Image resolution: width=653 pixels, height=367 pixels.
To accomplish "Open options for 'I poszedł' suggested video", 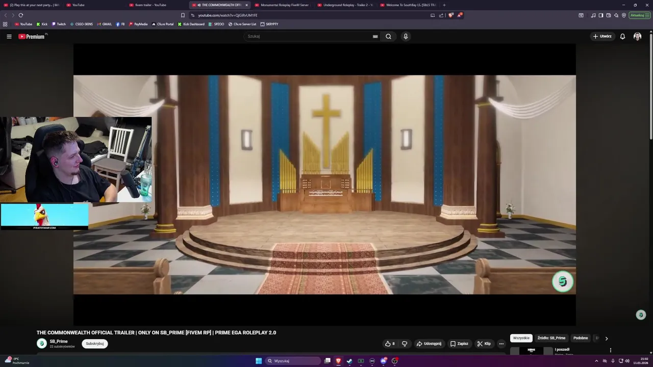I will point(610,350).
